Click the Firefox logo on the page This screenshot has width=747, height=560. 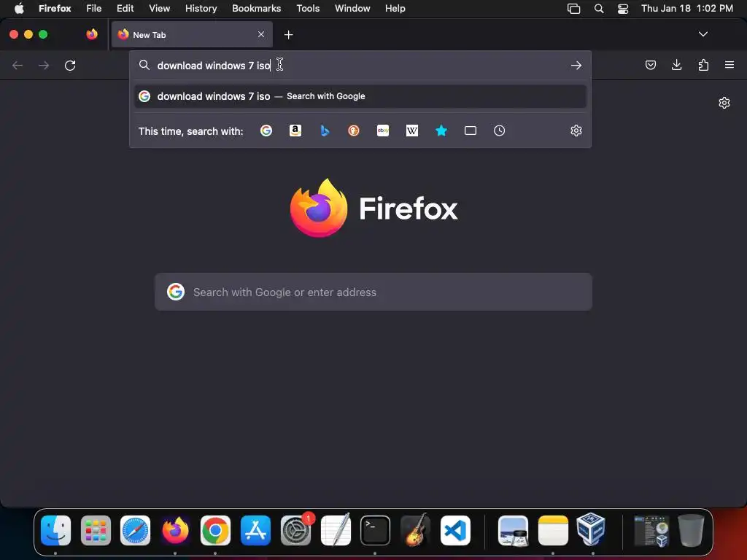click(x=319, y=208)
